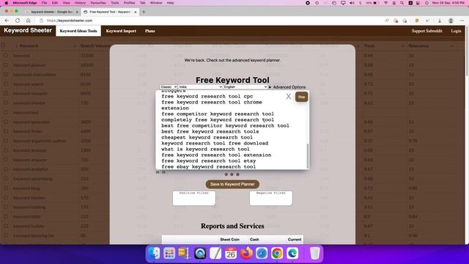Click the Negative Filter text box
Viewport: 469px width, 264px height.
[270, 198]
